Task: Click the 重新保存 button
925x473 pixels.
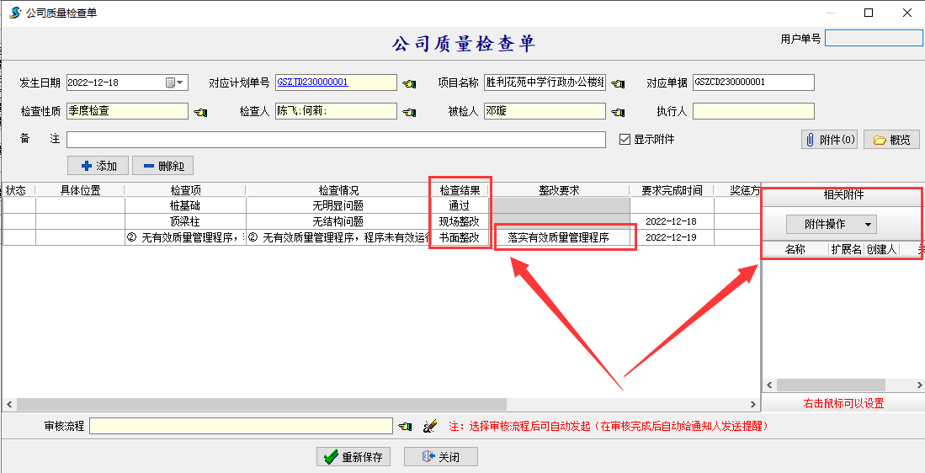Action: [x=353, y=457]
